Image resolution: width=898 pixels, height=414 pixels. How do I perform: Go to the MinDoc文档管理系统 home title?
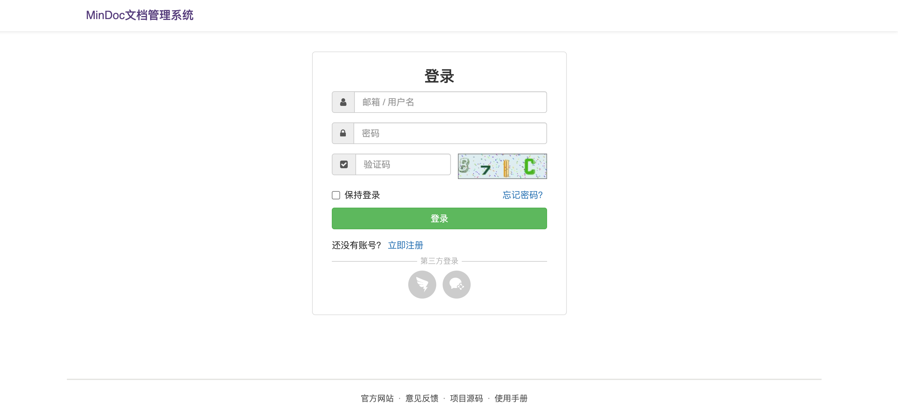pyautogui.click(x=139, y=15)
